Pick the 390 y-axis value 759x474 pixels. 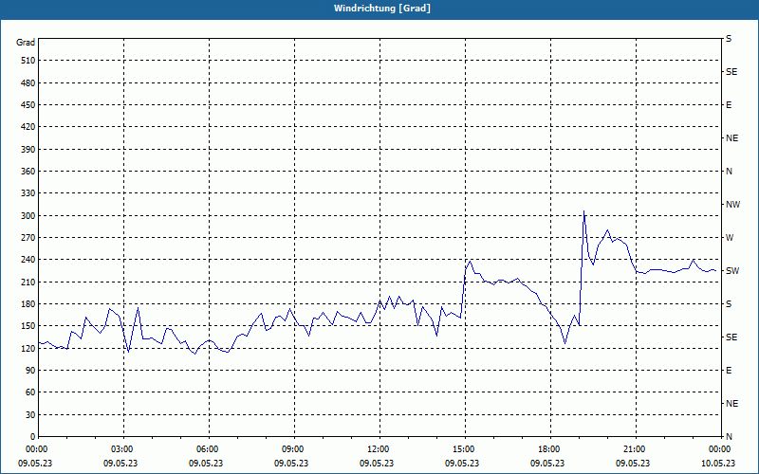coord(28,149)
